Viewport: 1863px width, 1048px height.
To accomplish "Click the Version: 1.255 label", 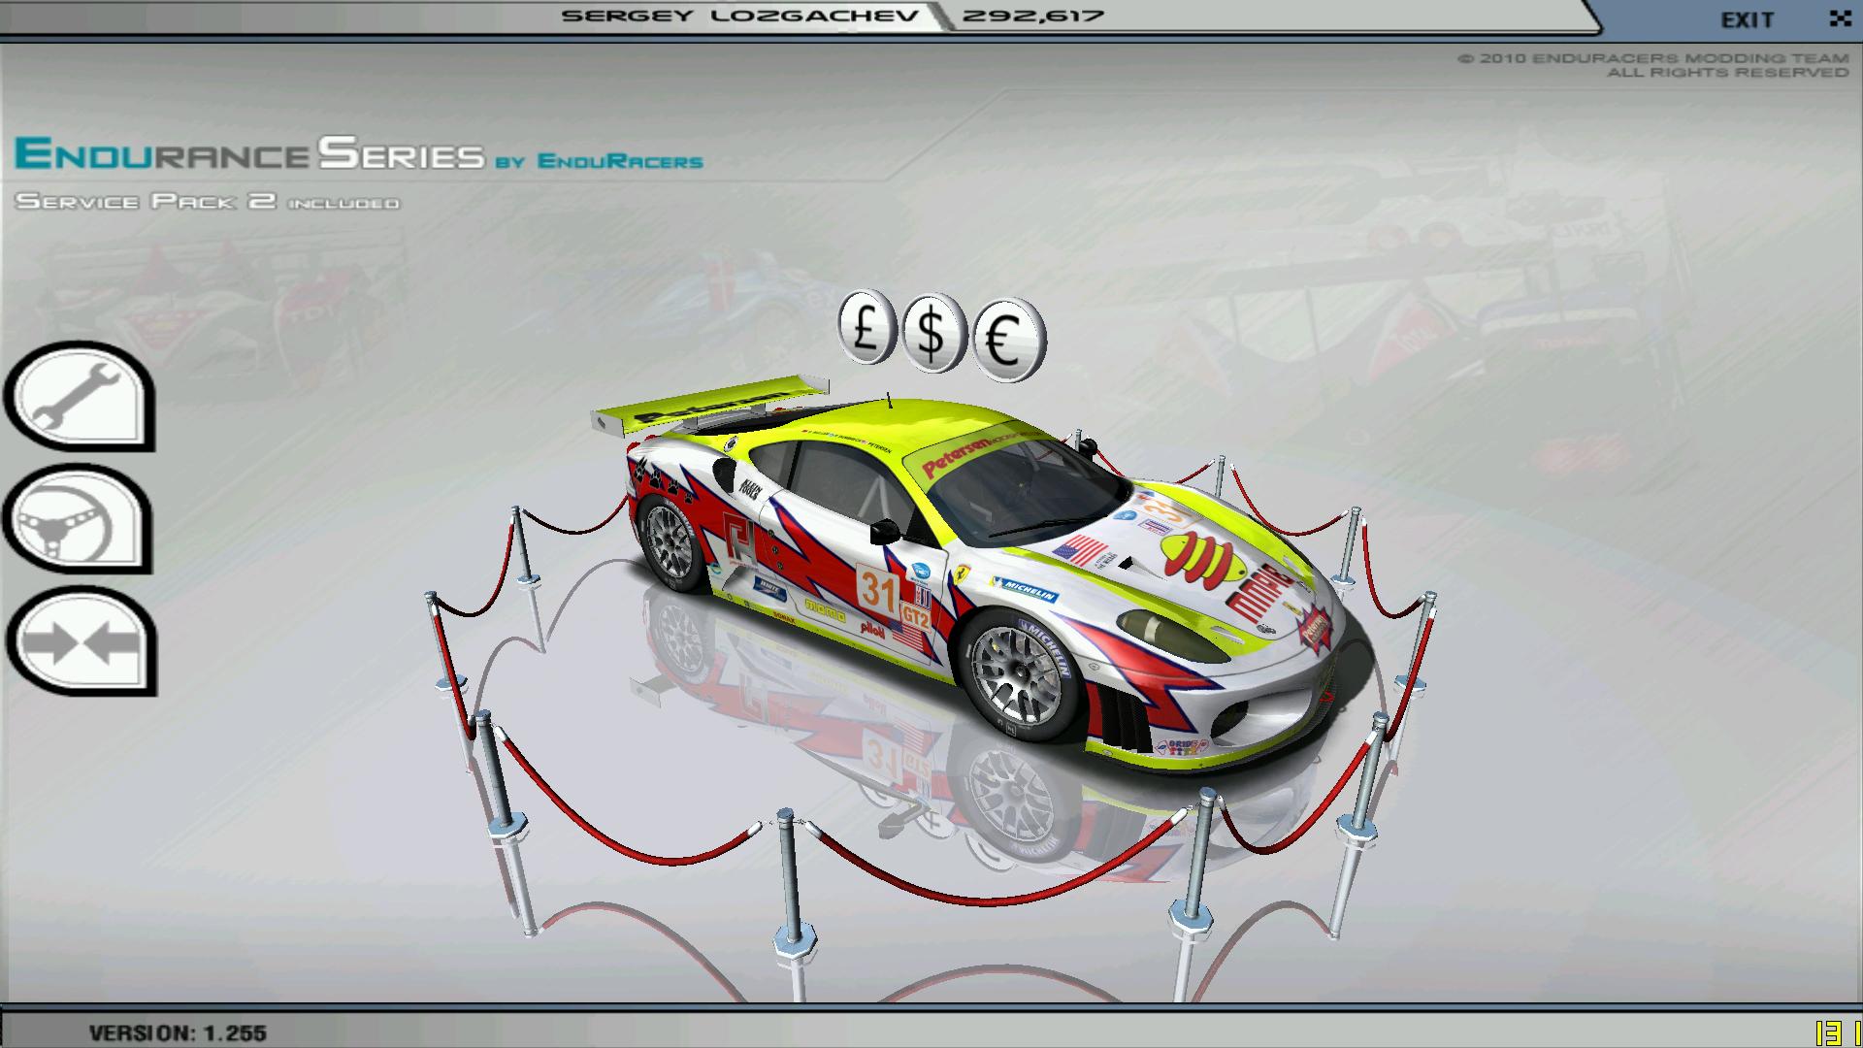I will click(178, 1032).
